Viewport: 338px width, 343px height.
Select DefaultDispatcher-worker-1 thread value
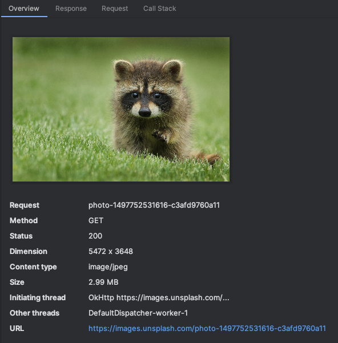[x=138, y=313]
